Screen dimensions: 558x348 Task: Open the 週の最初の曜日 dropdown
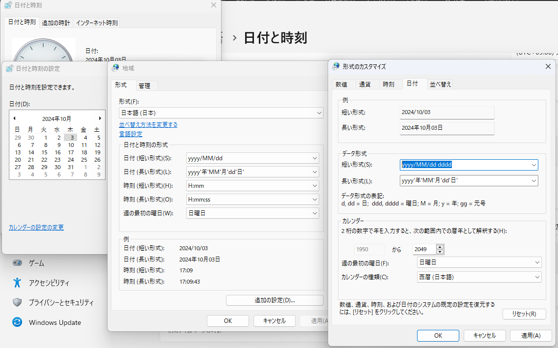point(252,213)
